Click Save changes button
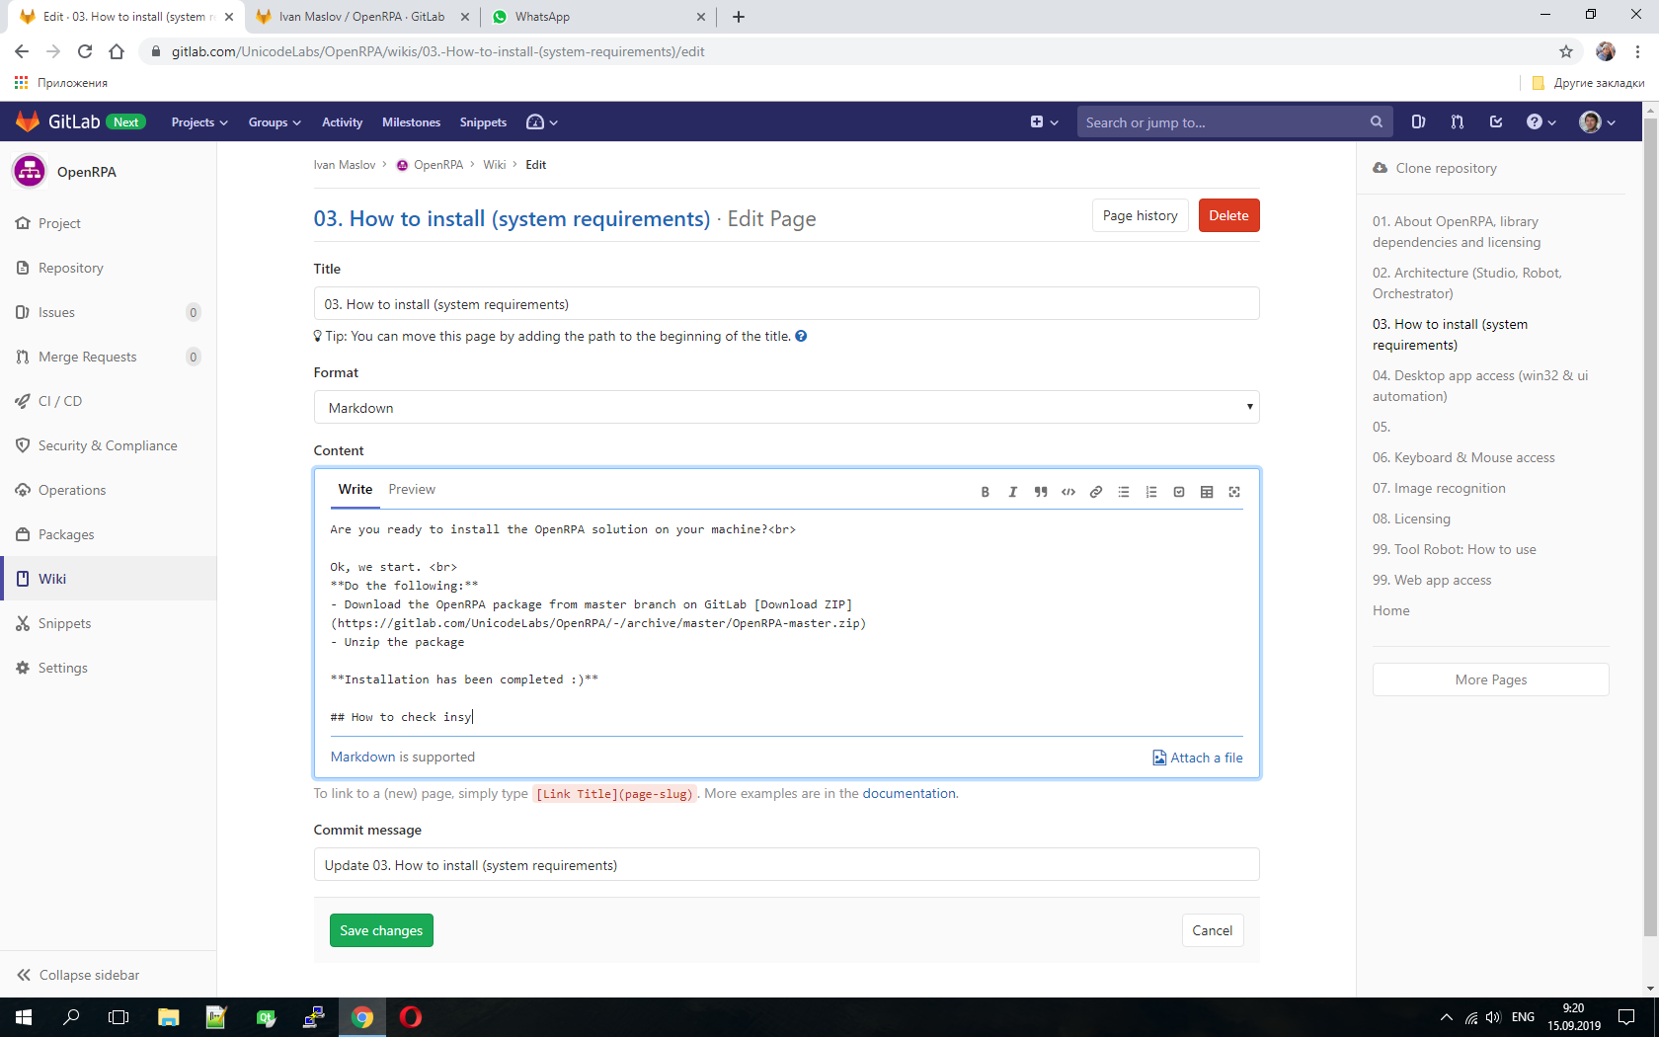This screenshot has width=1659, height=1037. (381, 930)
